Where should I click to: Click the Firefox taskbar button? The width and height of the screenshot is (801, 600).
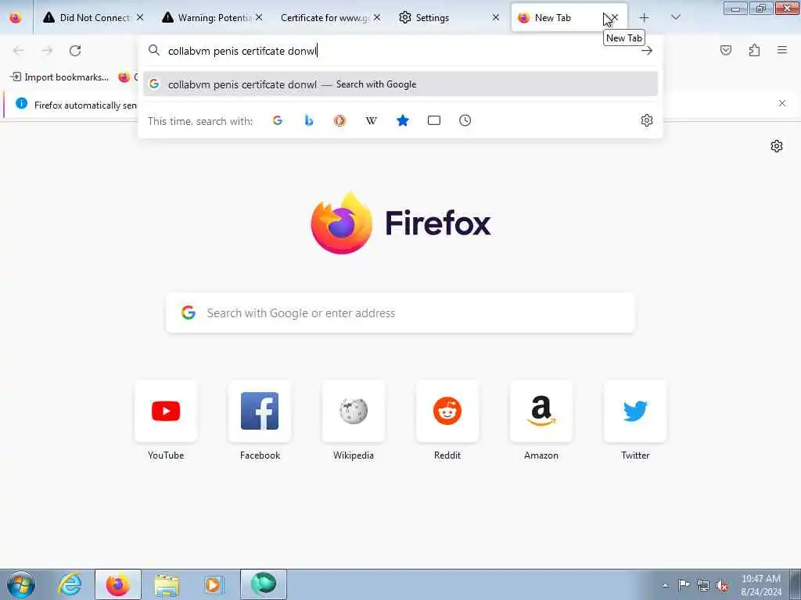pos(118,584)
